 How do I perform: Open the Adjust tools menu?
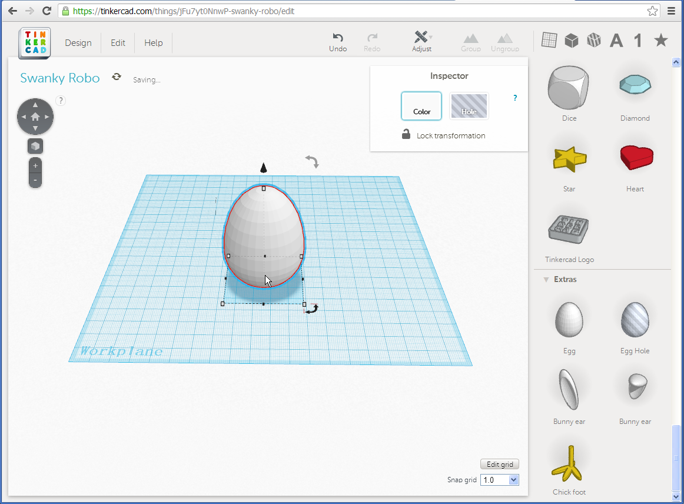[x=421, y=41]
